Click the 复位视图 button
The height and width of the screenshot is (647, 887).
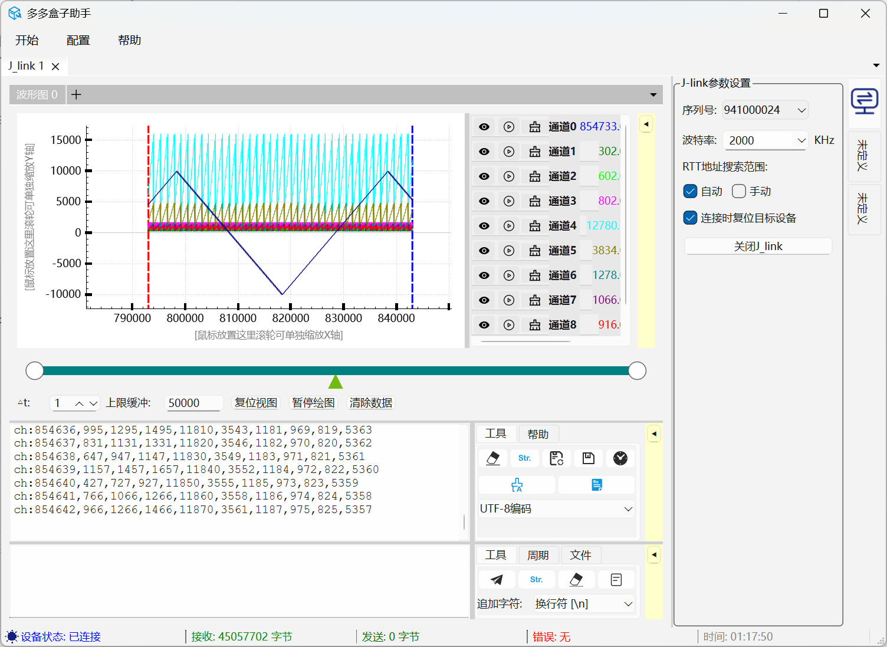click(256, 403)
